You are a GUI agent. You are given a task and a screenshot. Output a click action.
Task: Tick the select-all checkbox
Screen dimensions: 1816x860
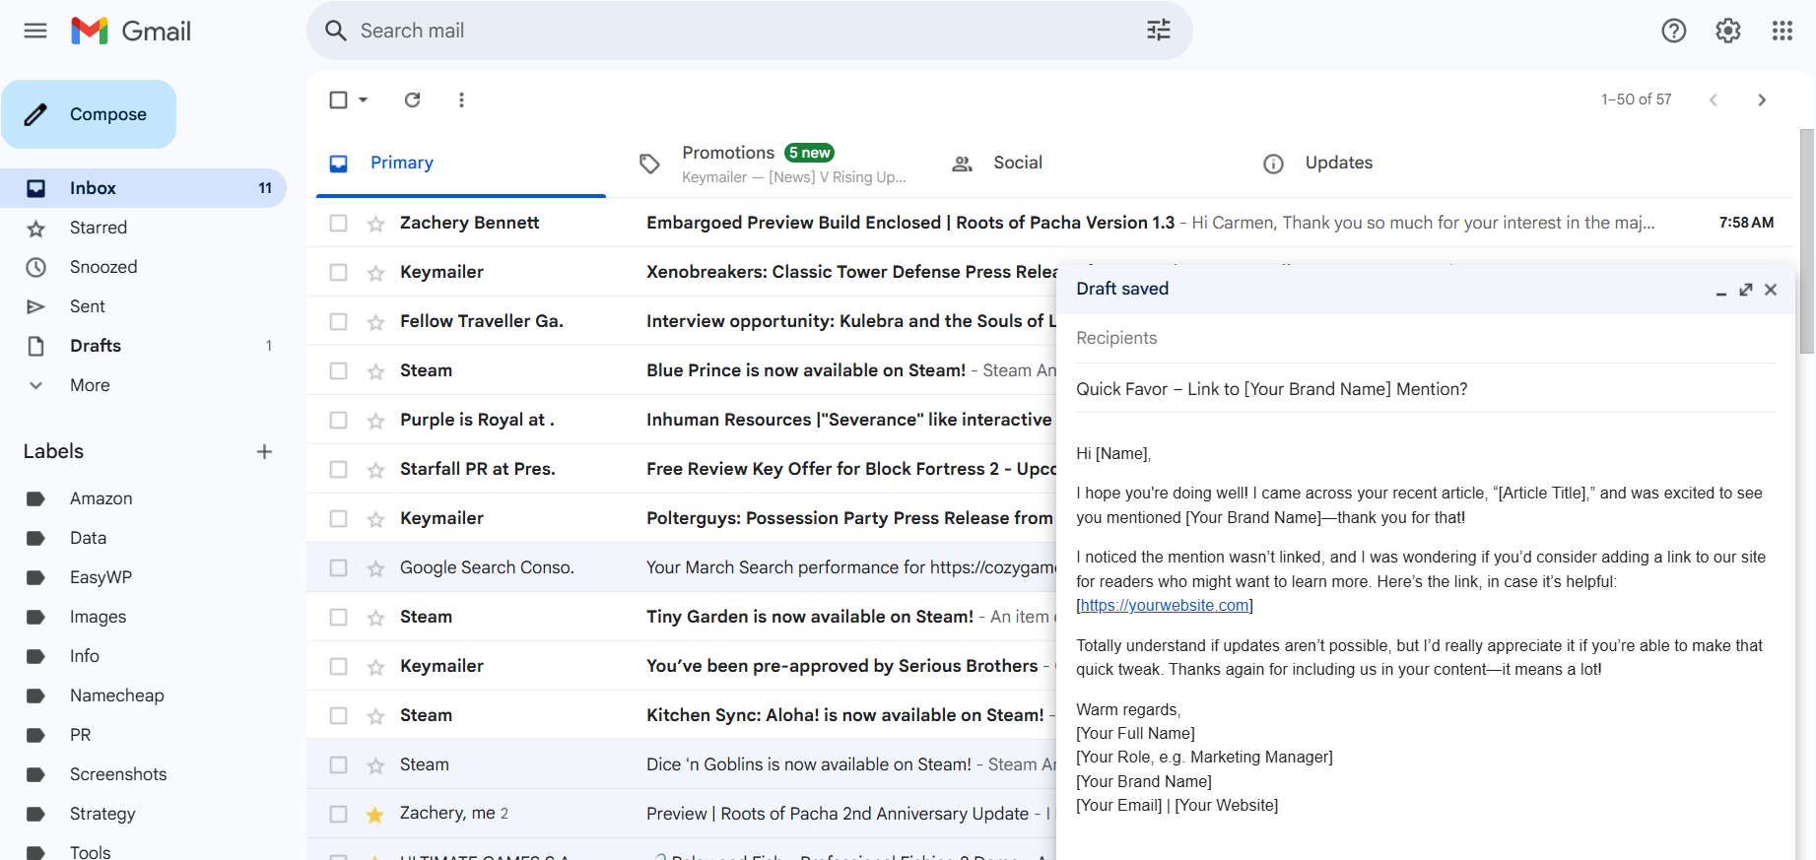[x=338, y=99]
